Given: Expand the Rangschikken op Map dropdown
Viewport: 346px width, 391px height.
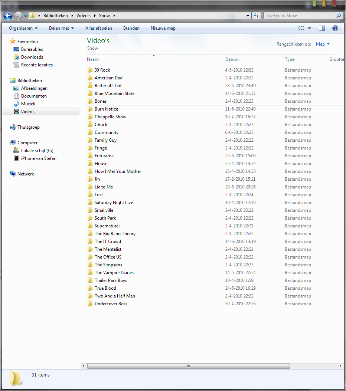Looking at the screenshot, I should coord(323,44).
